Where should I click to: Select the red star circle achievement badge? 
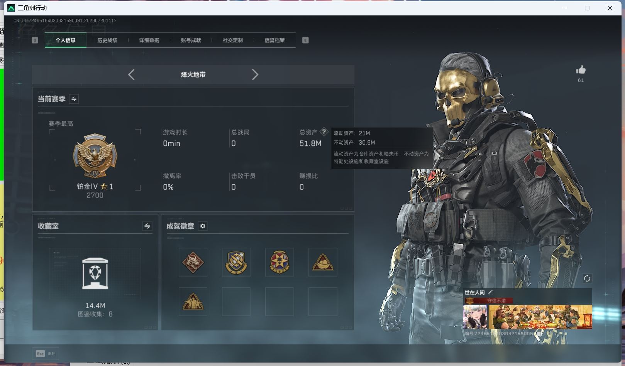(x=279, y=262)
